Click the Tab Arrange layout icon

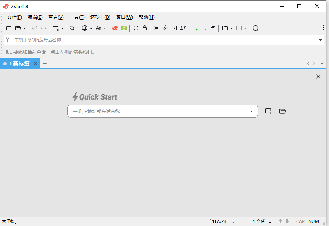(x=239, y=28)
